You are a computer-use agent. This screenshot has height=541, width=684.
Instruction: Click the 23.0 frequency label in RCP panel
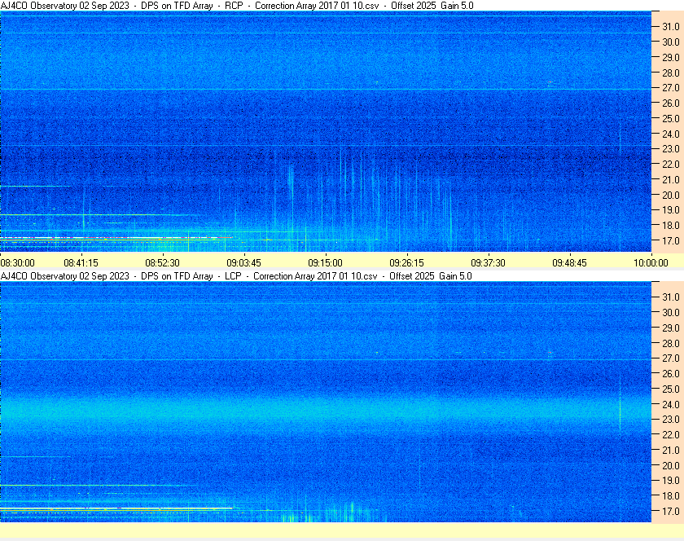[x=671, y=149]
